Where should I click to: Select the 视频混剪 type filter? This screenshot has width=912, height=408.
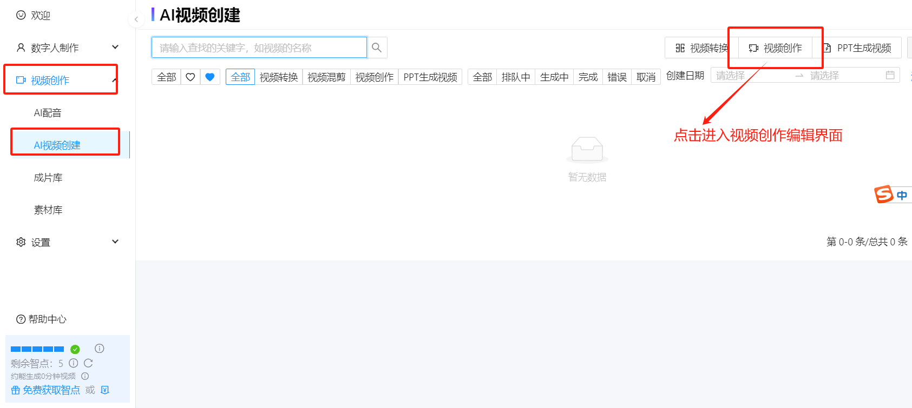(x=326, y=77)
